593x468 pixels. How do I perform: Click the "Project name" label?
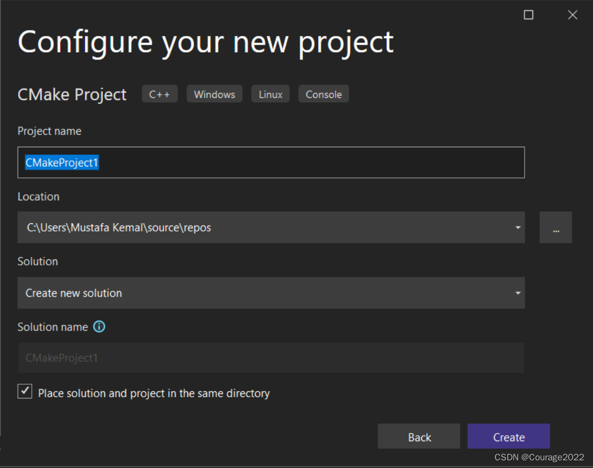[x=49, y=131]
